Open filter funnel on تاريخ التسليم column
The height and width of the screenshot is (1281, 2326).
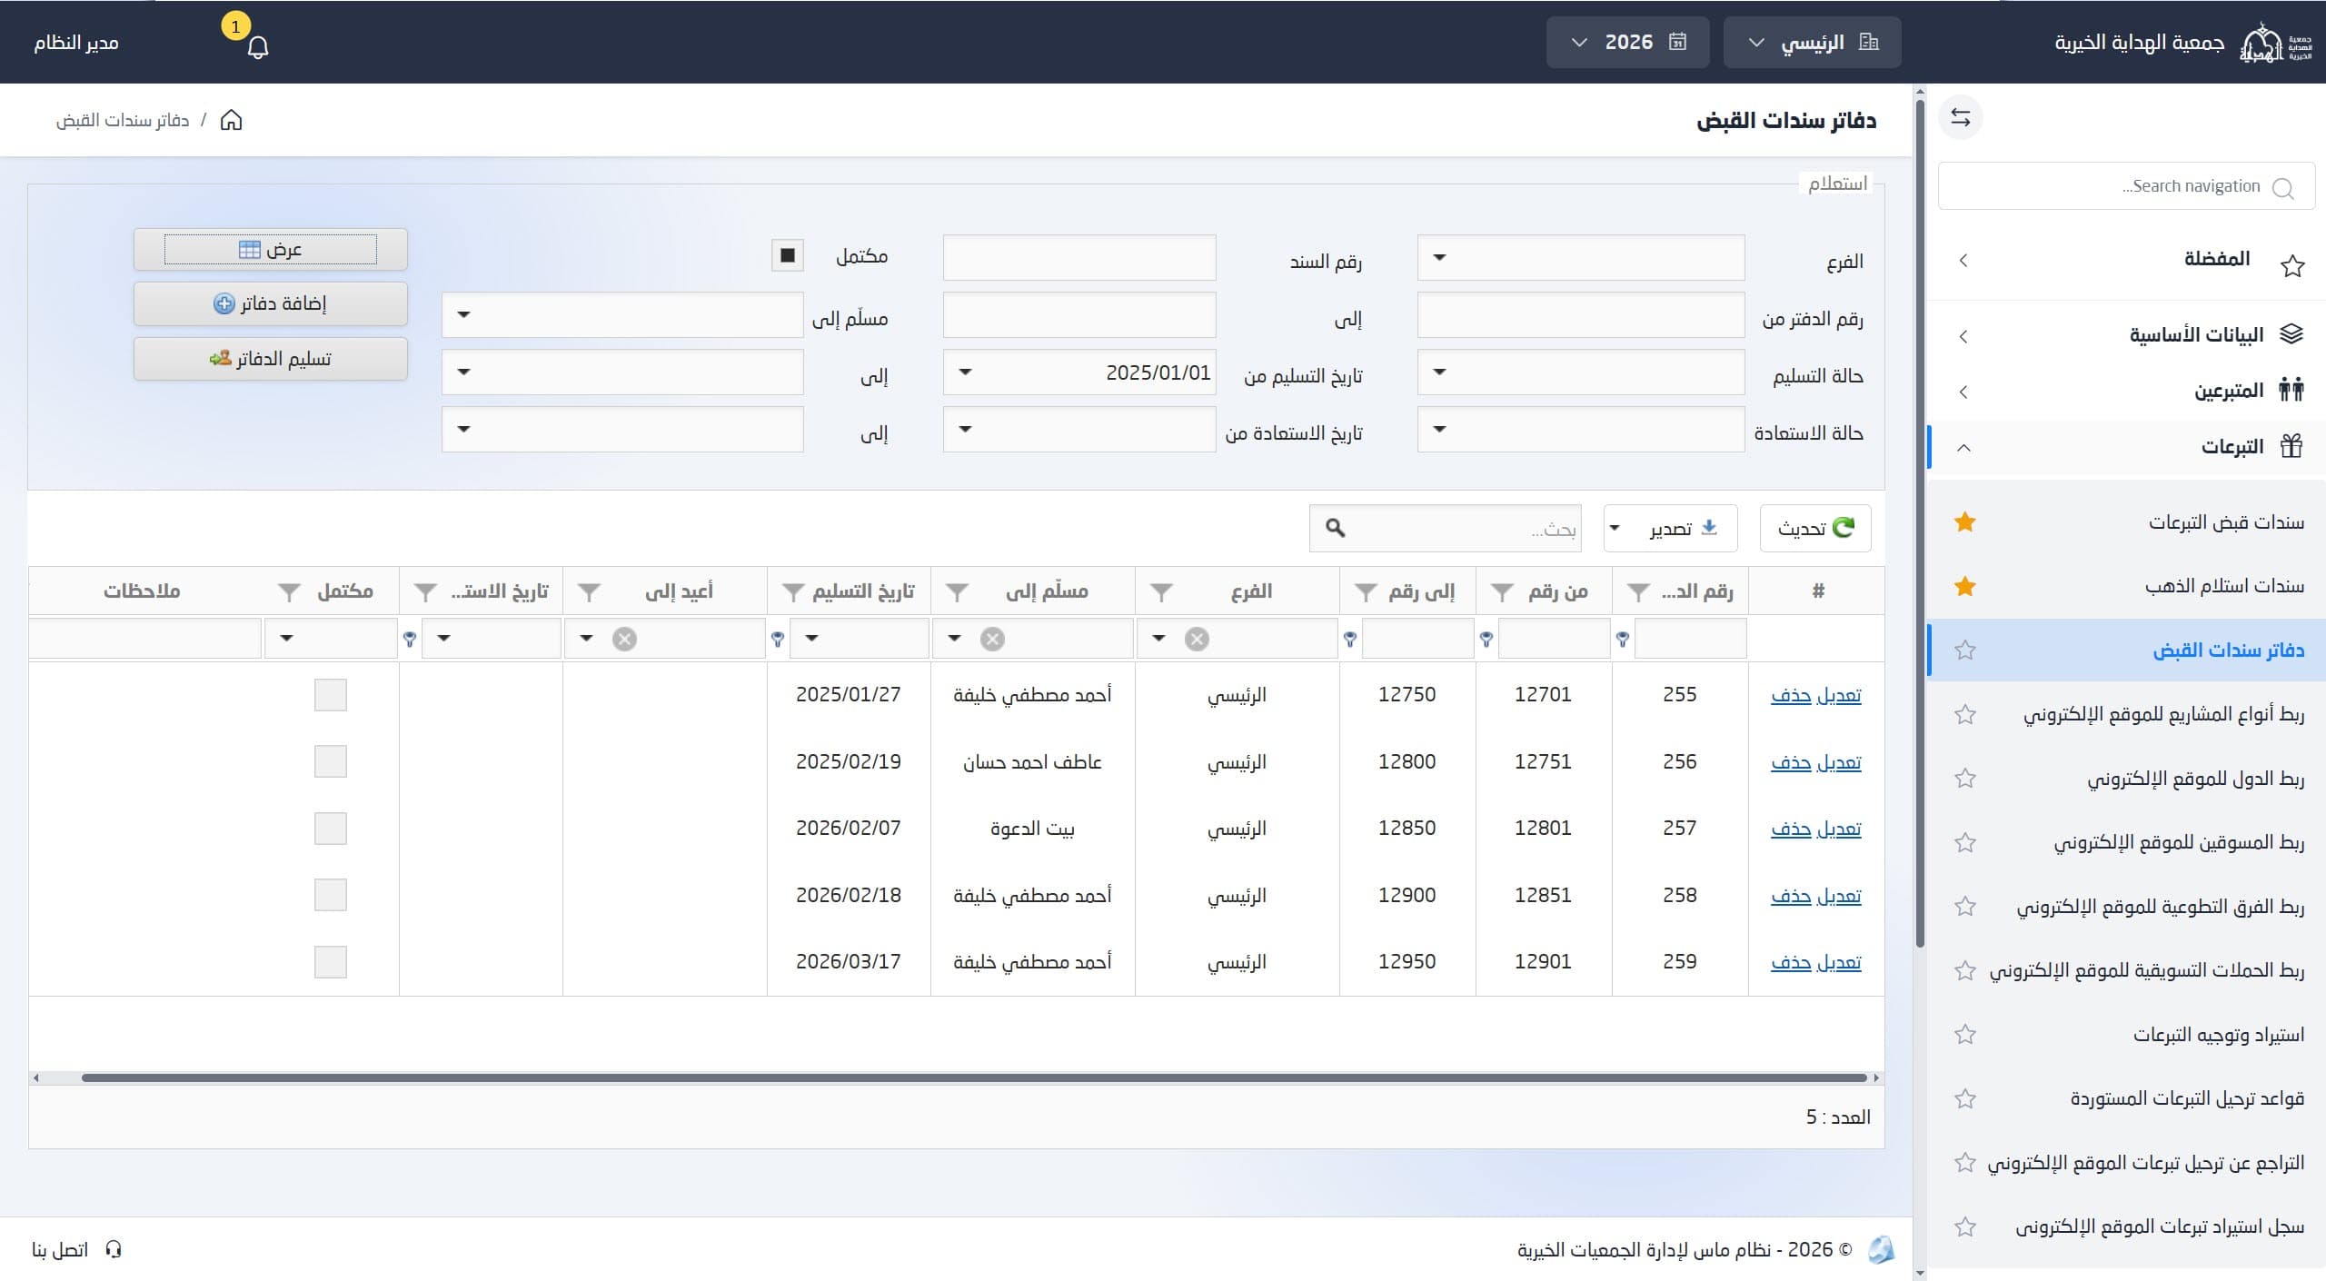click(793, 592)
